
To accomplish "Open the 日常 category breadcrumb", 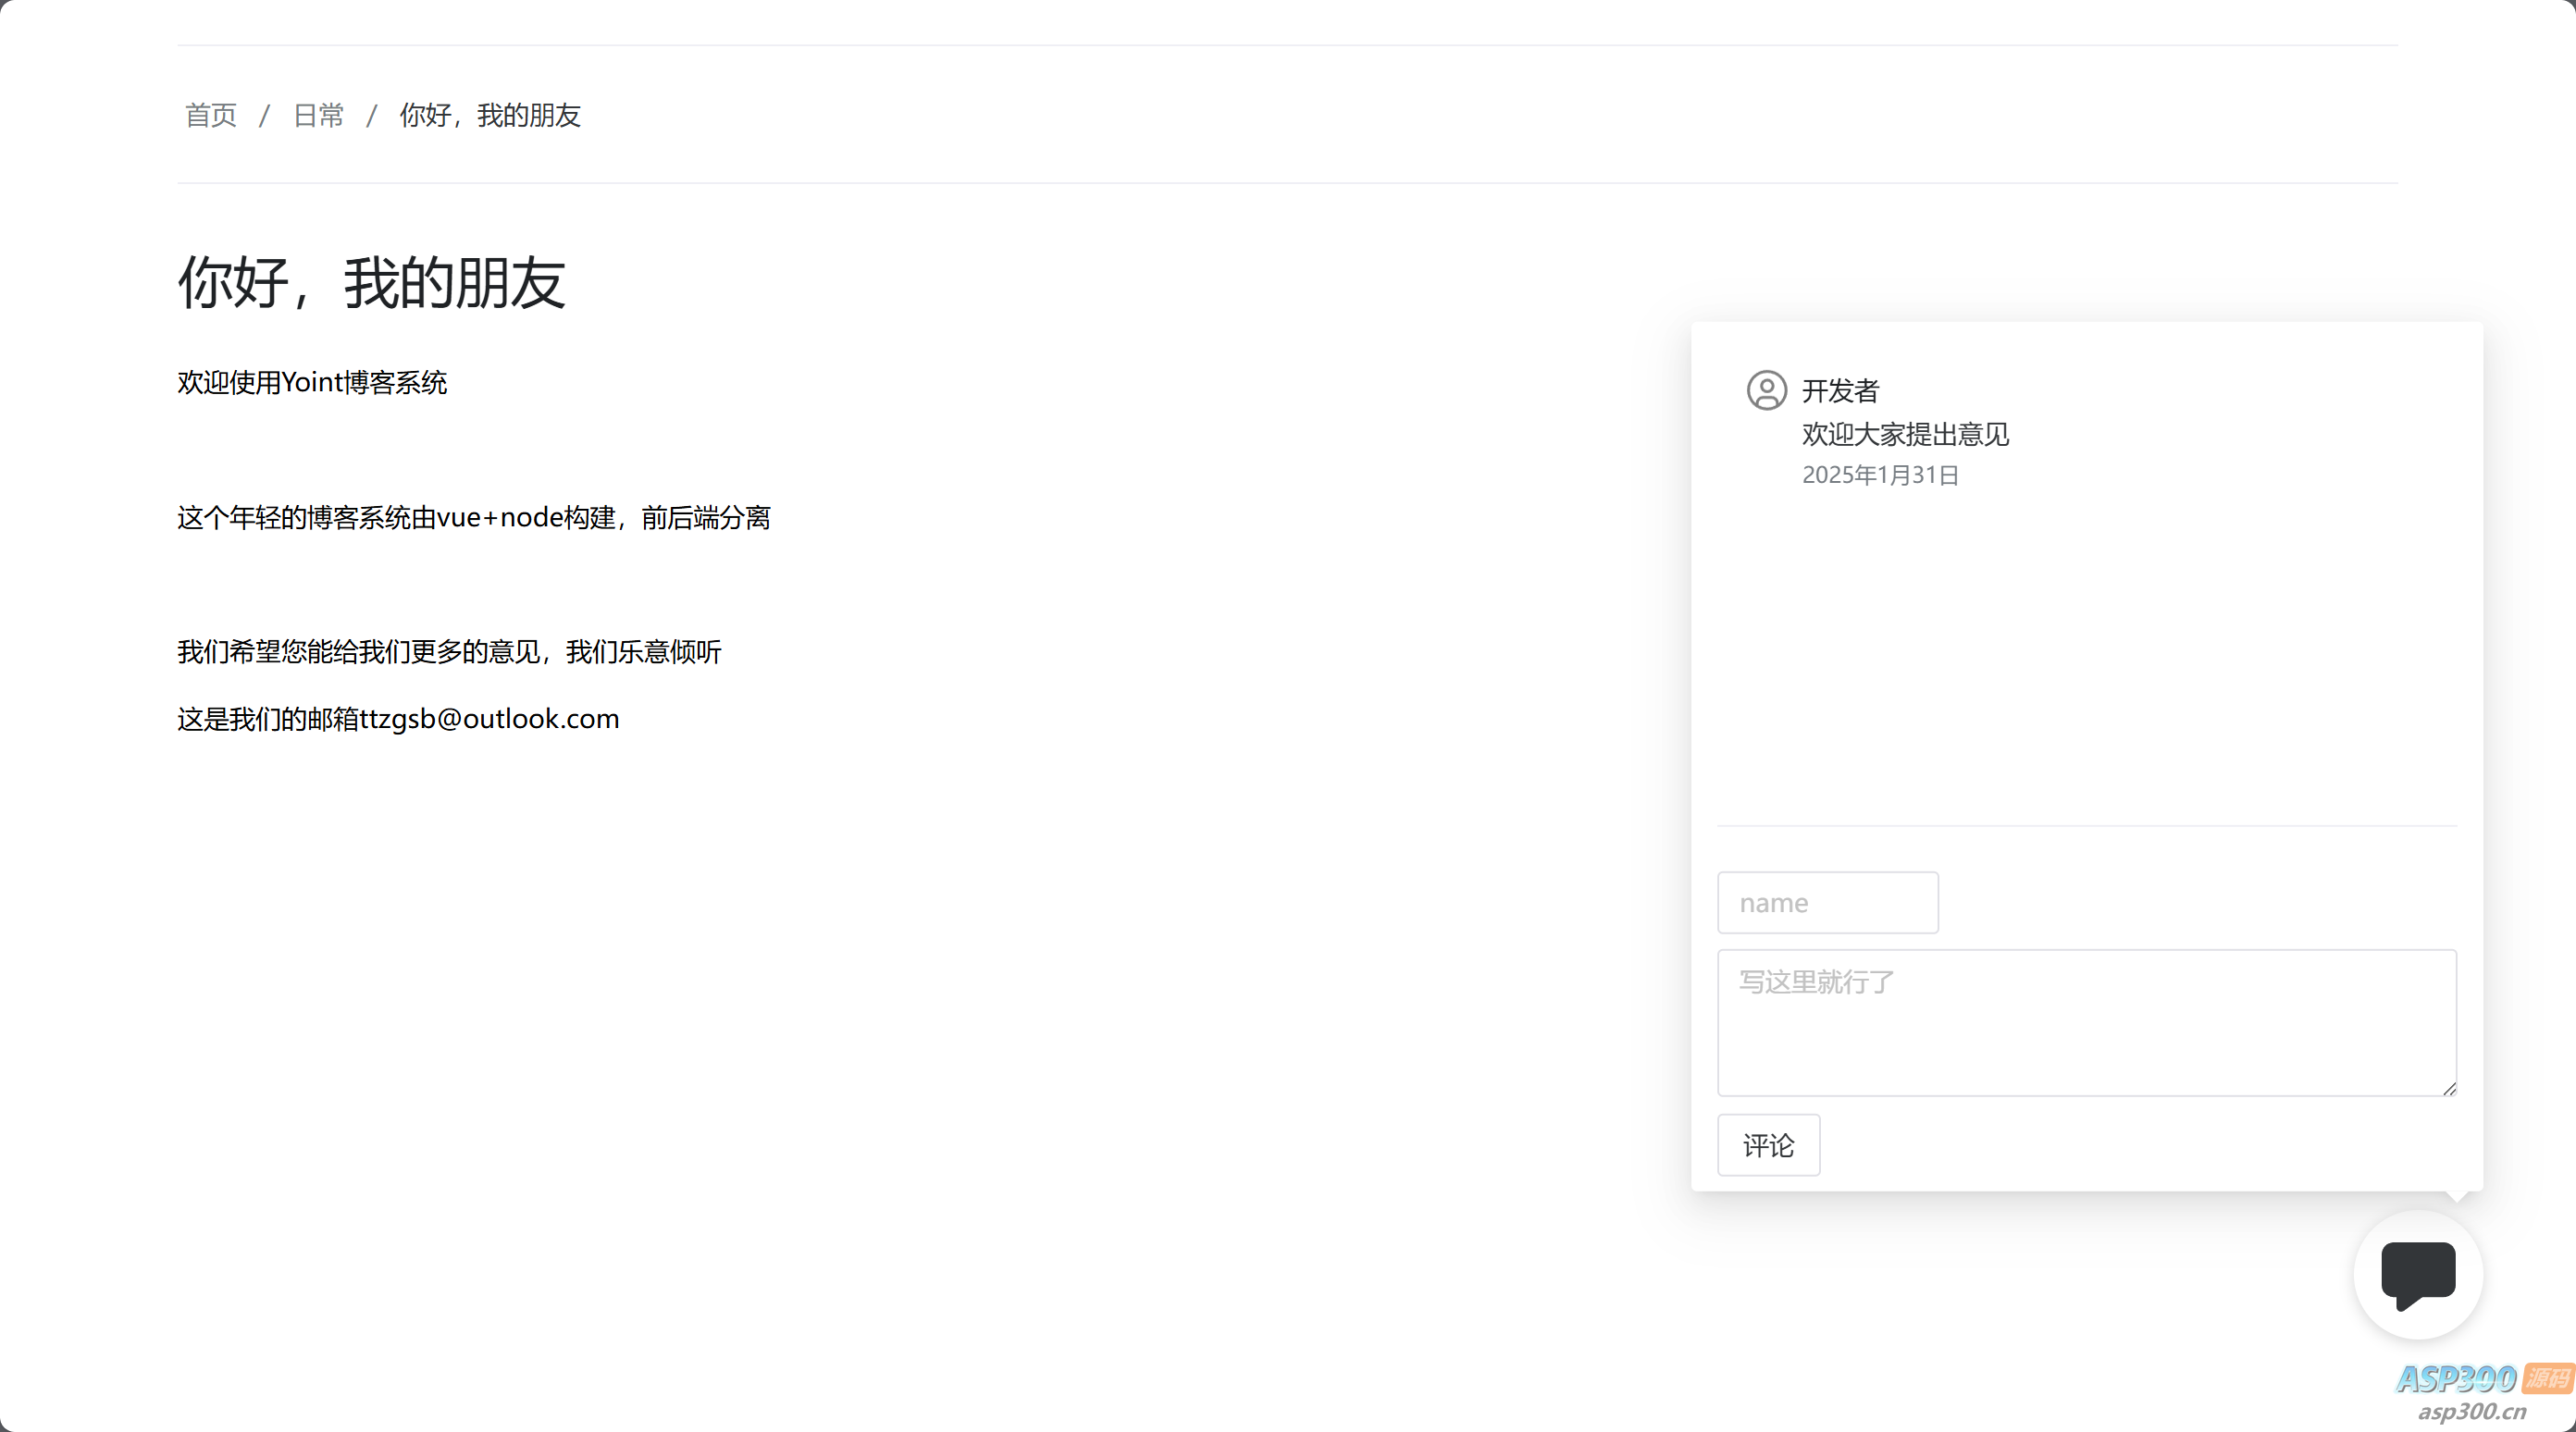I will pyautogui.click(x=318, y=115).
